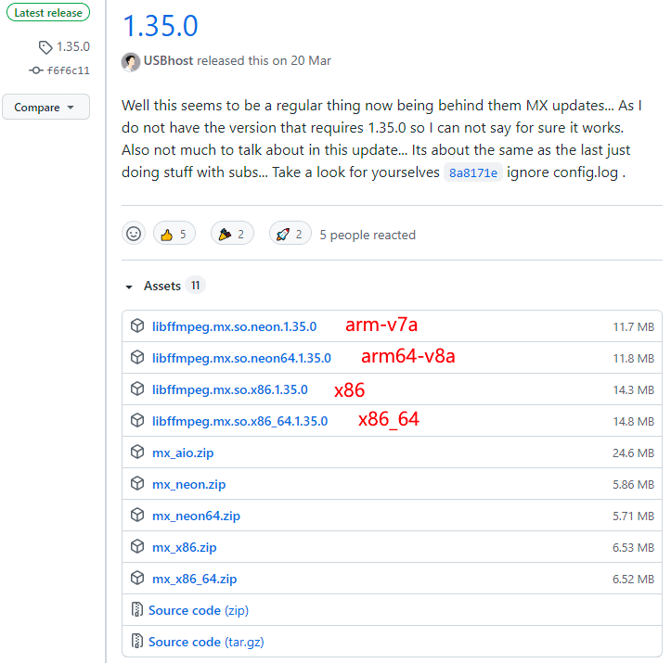Viewport: 671px width, 663px height.
Task: Toggle the party popper reaction
Action: click(x=233, y=235)
